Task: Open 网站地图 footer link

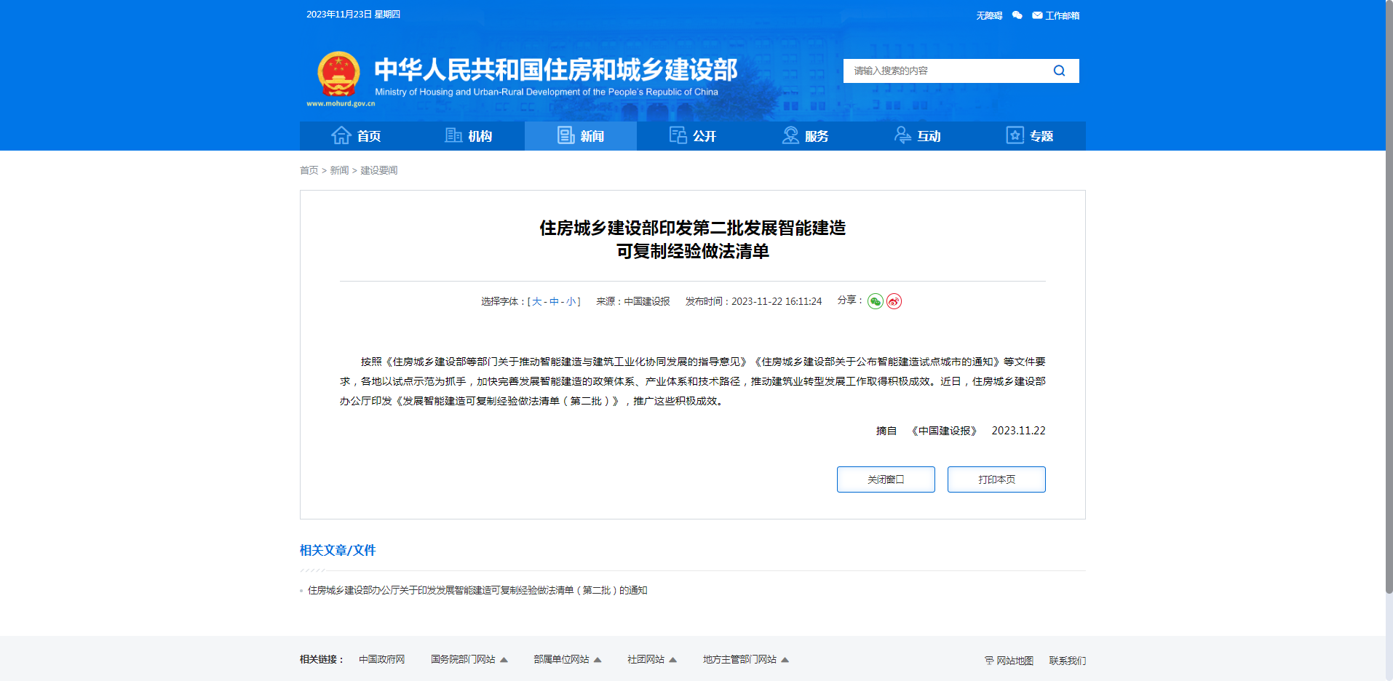Action: pyautogui.click(x=1015, y=661)
